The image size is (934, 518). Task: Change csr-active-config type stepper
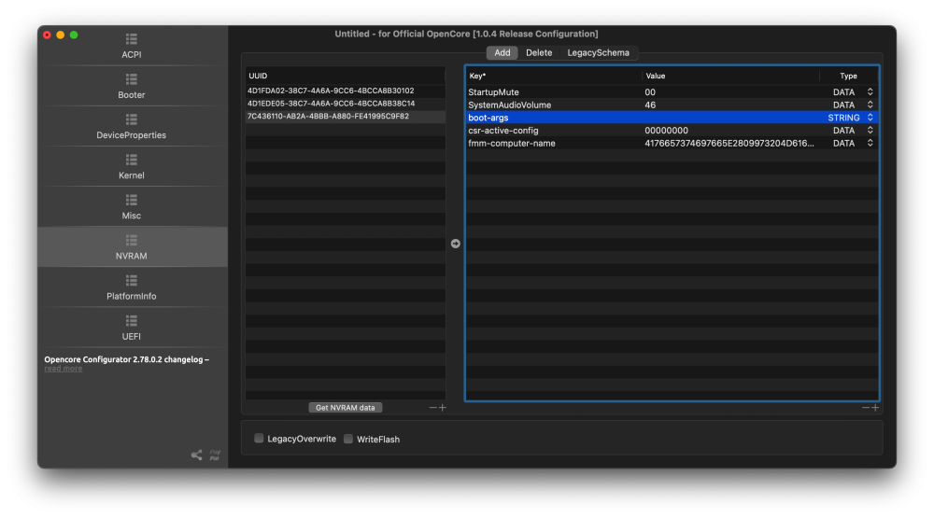[x=870, y=131]
